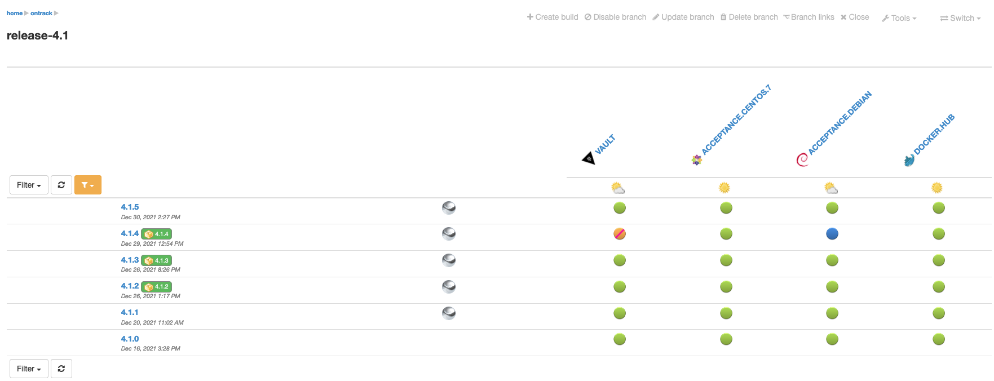Open the Switch branch menu
Image resolution: width=994 pixels, height=381 pixels.
[x=961, y=18]
